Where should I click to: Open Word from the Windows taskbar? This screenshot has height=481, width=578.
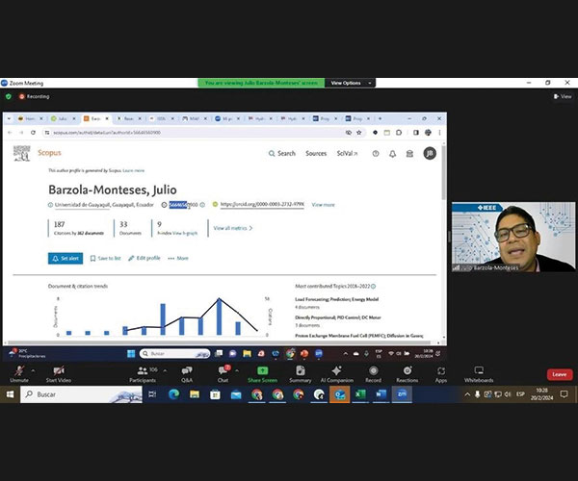pyautogui.click(x=381, y=394)
